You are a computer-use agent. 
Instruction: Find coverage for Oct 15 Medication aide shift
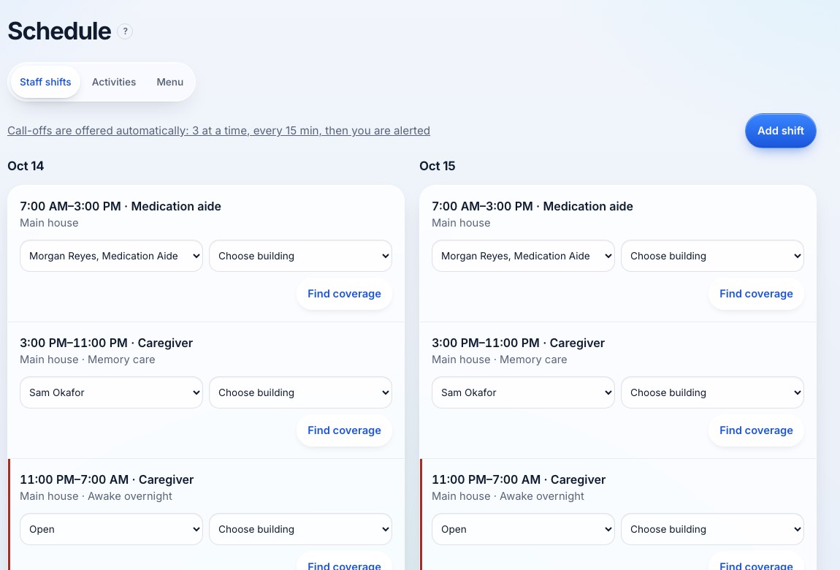[x=756, y=294]
